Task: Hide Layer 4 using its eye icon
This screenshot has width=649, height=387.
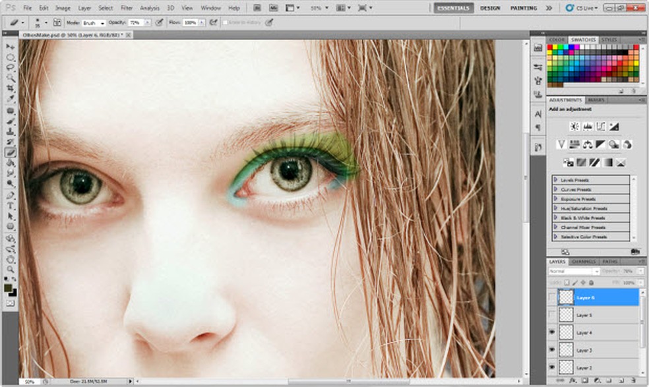Action: coord(553,332)
